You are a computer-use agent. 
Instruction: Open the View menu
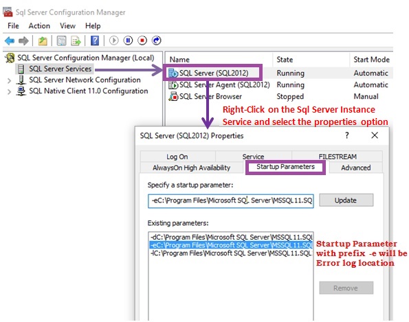coord(67,26)
